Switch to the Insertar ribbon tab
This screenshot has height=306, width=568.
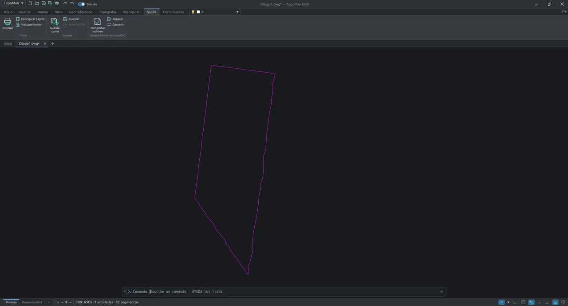(x=25, y=12)
